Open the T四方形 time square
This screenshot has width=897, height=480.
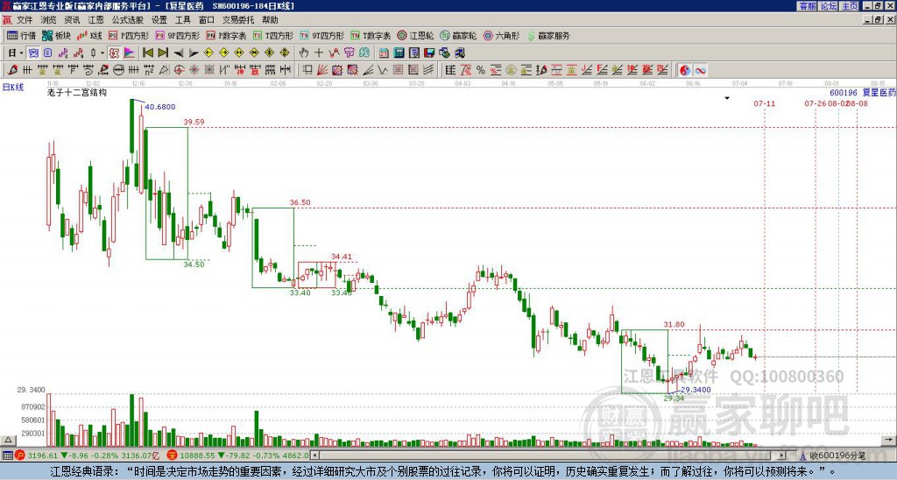[x=273, y=35]
